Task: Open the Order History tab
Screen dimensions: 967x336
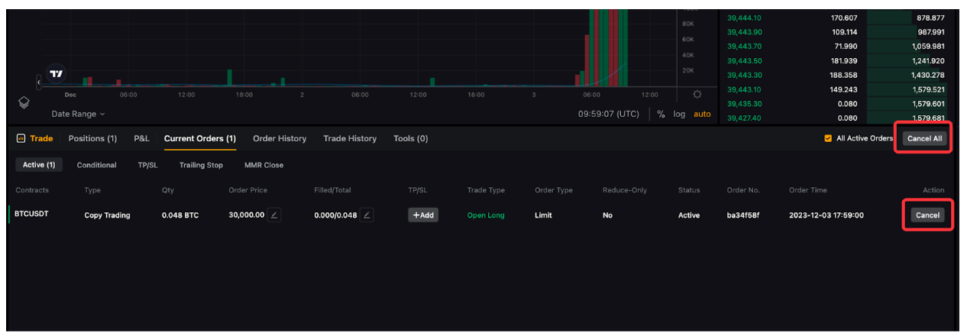Action: coord(280,138)
